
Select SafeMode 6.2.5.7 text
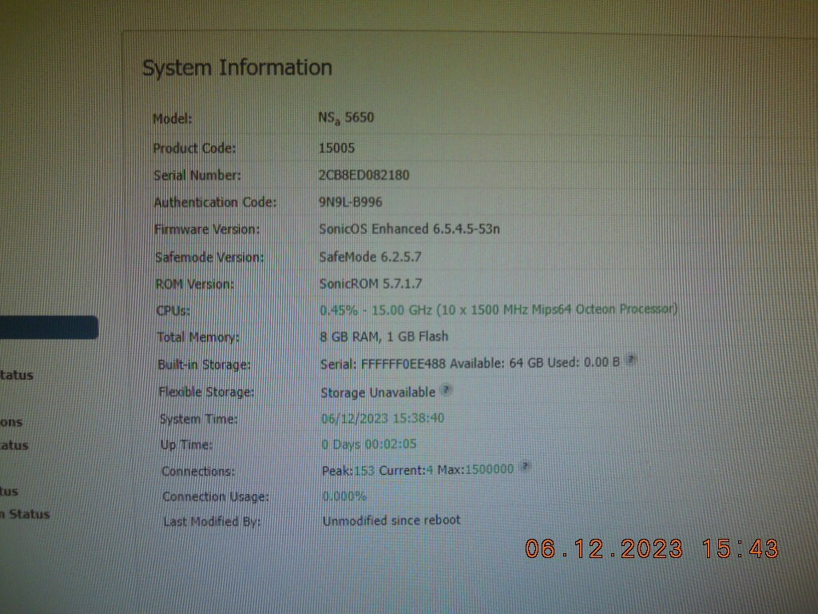point(370,257)
